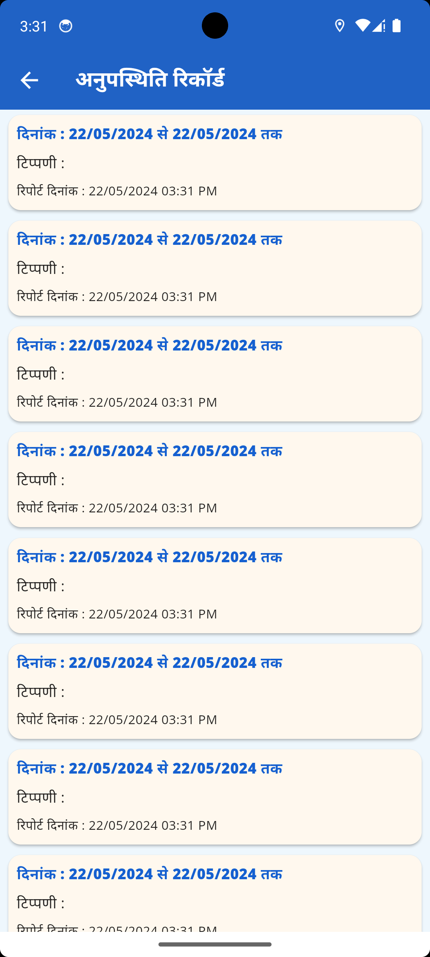Tap the battery icon in status bar

(x=397, y=26)
